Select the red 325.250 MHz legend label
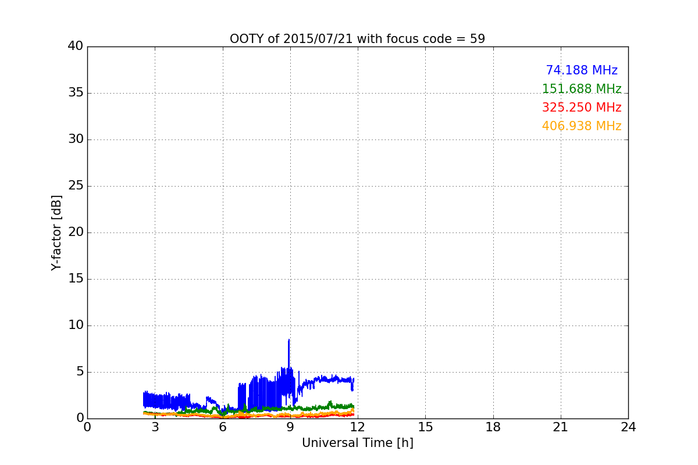This screenshot has height=465, width=698. tap(582, 108)
